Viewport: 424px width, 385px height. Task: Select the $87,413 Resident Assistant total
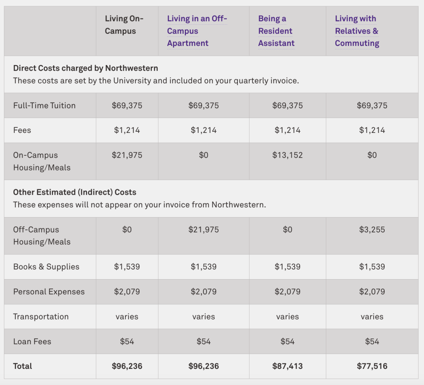point(287,366)
